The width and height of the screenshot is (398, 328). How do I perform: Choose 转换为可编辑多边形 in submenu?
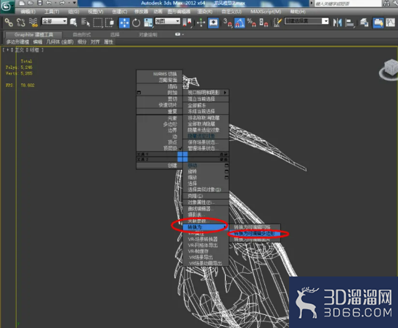[x=255, y=234]
